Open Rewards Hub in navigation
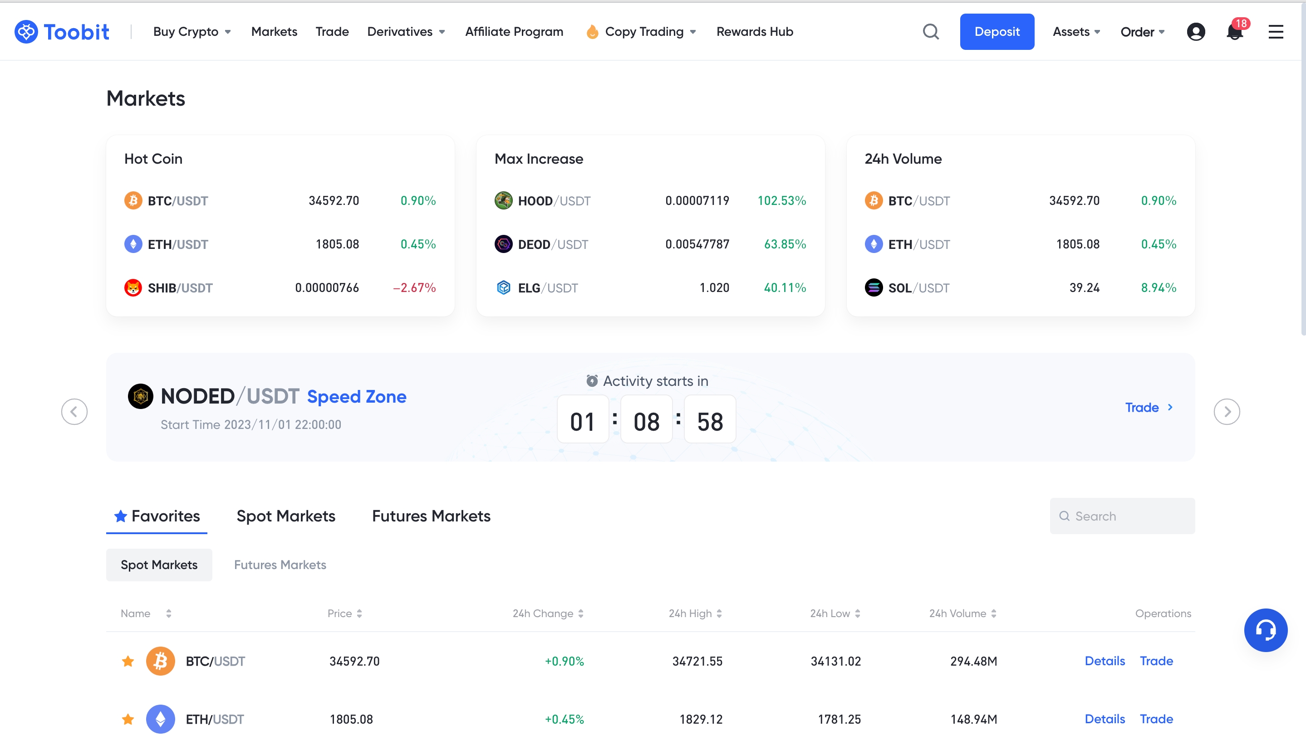1306x740 pixels. click(x=755, y=31)
